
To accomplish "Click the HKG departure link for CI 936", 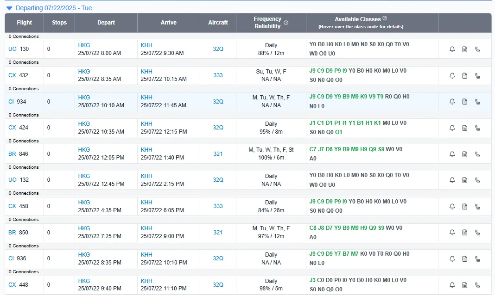I will click(x=84, y=255).
